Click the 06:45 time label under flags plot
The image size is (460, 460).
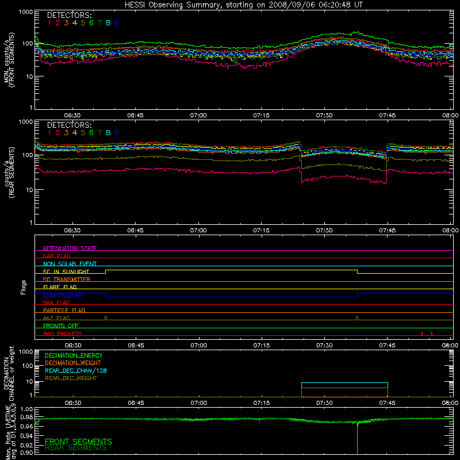pos(136,346)
